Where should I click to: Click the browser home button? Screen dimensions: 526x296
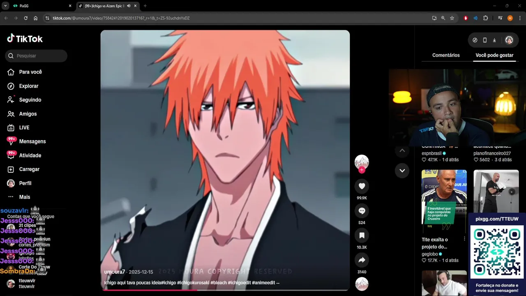tap(36, 18)
